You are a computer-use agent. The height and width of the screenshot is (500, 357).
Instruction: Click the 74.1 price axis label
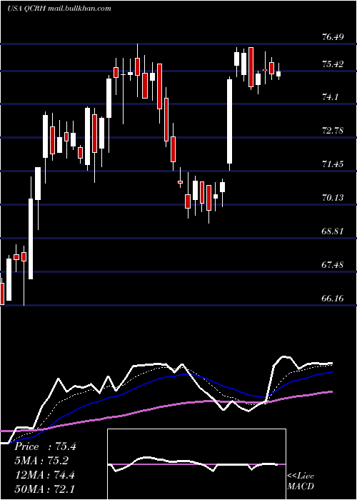tap(330, 98)
